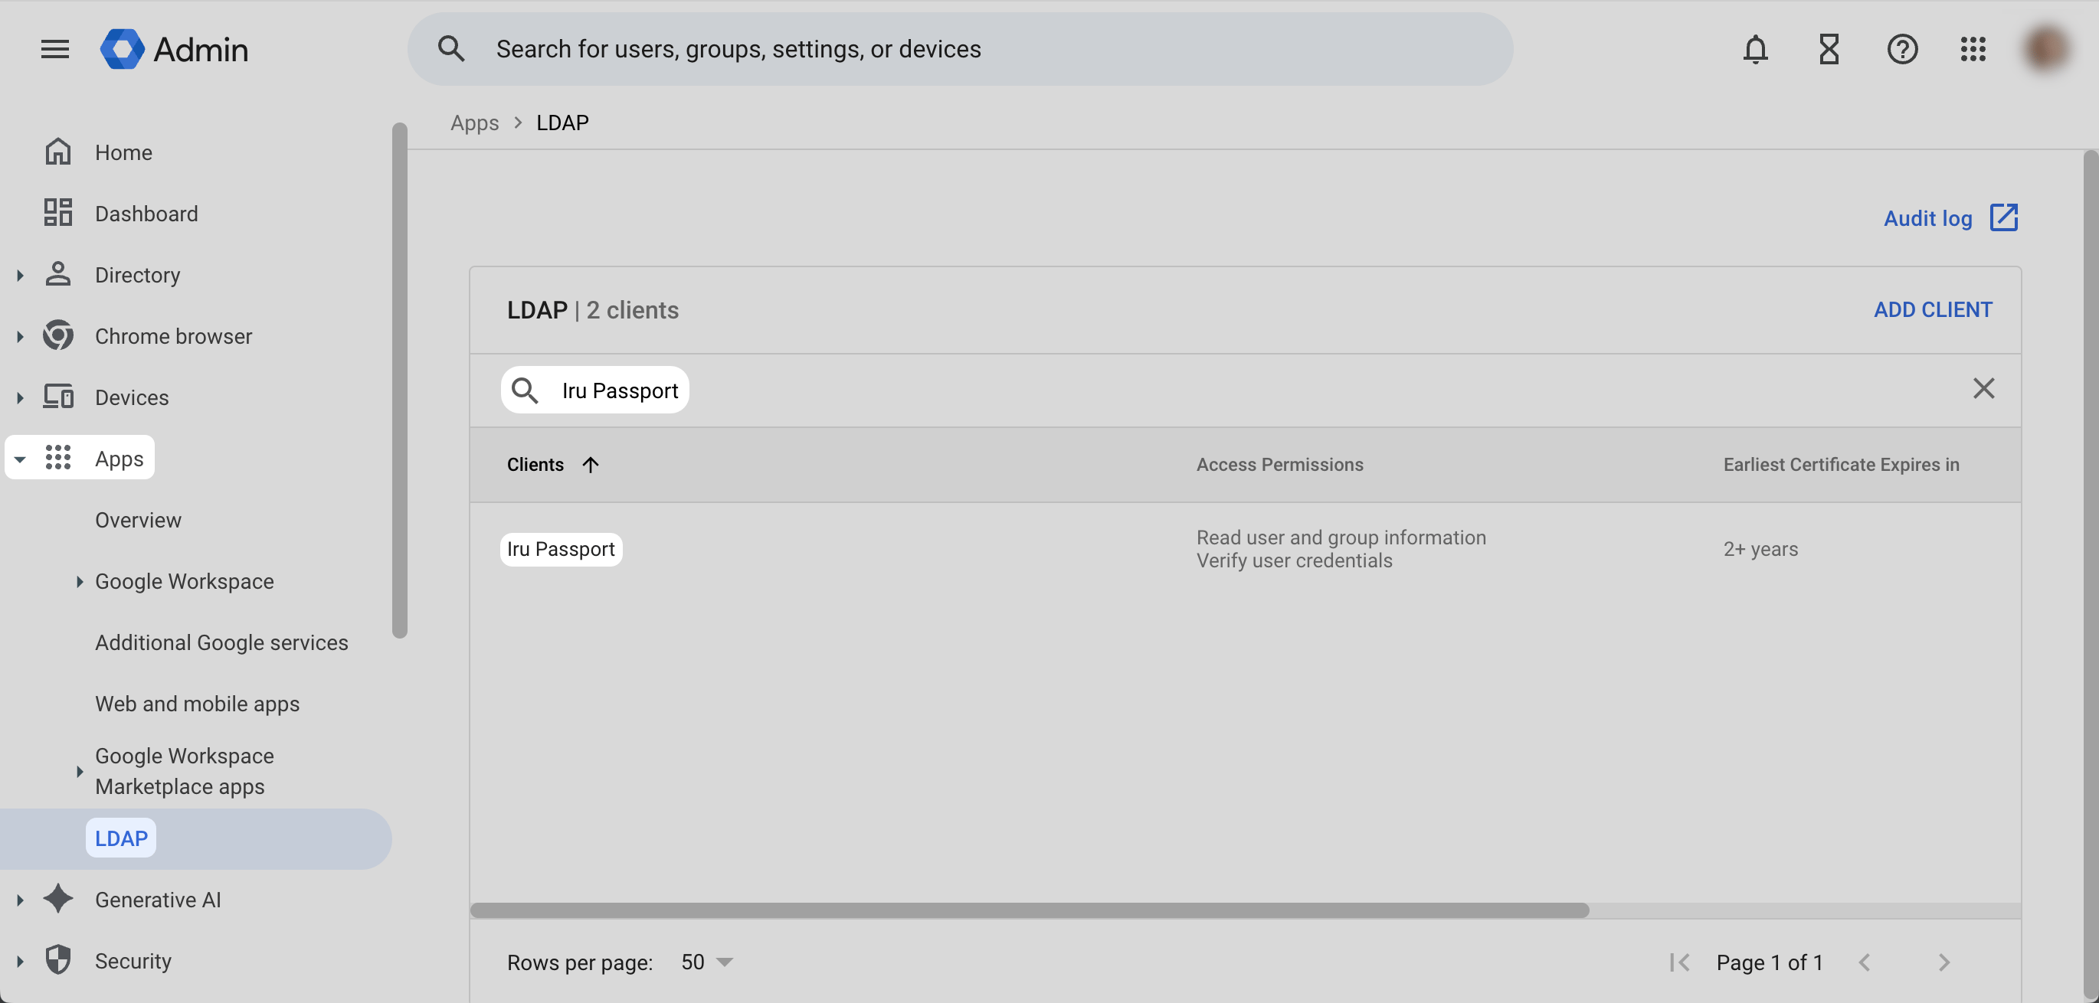Click ADD CLIENT button
This screenshot has height=1003, width=2099.
point(1932,309)
